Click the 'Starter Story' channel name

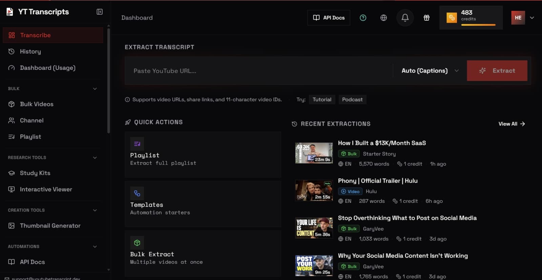tap(379, 154)
